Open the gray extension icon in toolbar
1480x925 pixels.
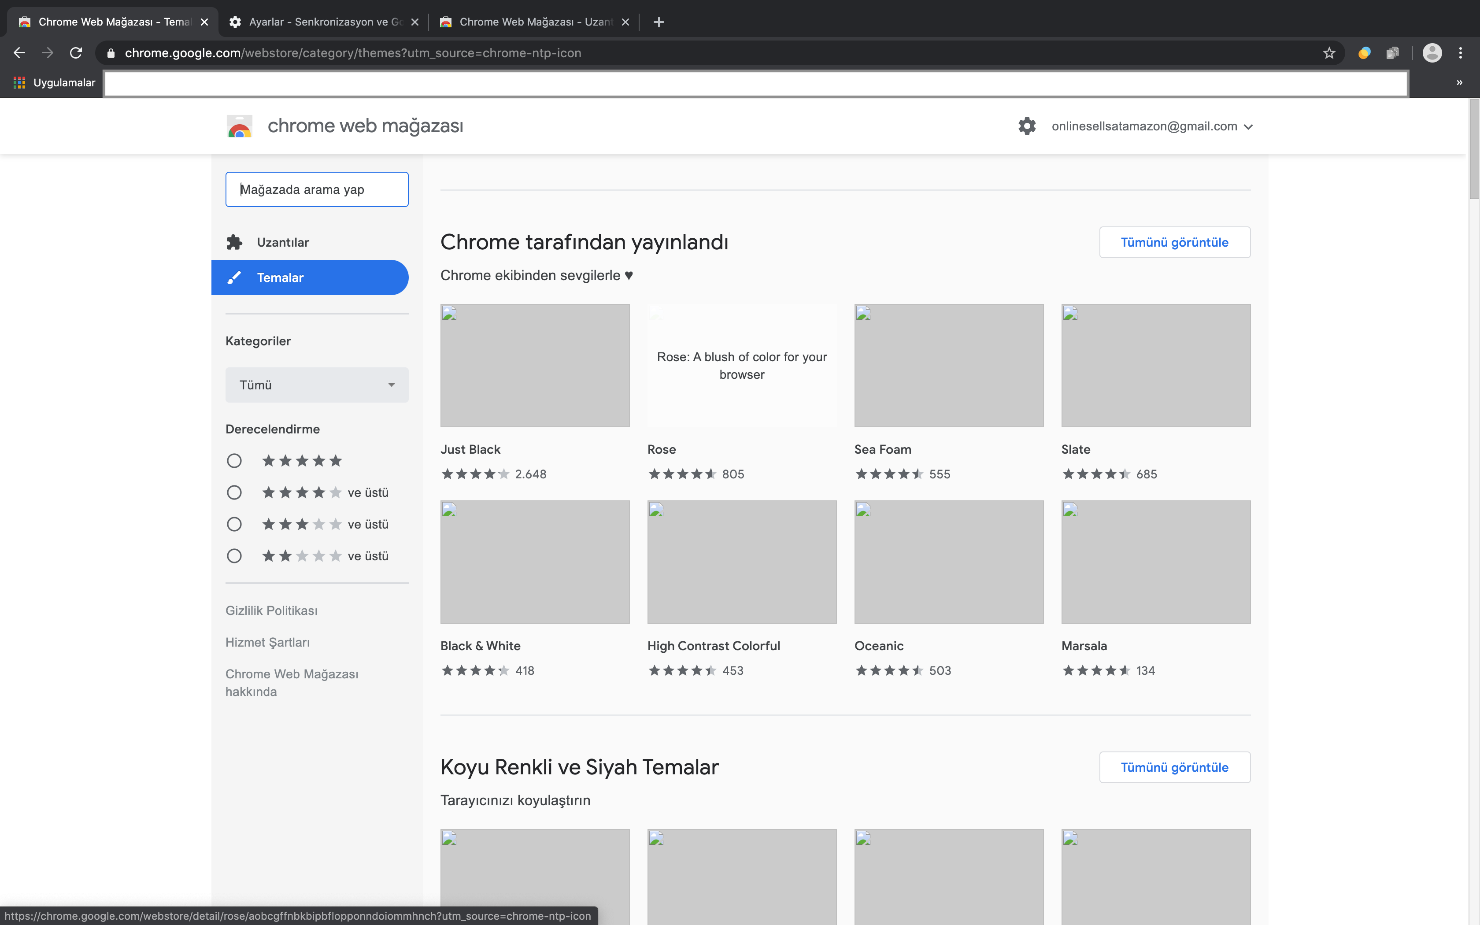click(x=1392, y=53)
